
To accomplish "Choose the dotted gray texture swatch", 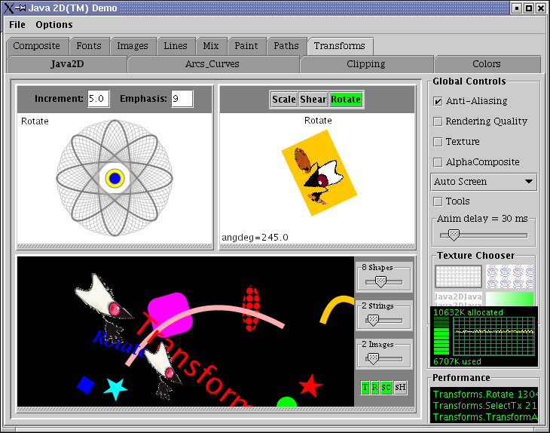I will (458, 276).
